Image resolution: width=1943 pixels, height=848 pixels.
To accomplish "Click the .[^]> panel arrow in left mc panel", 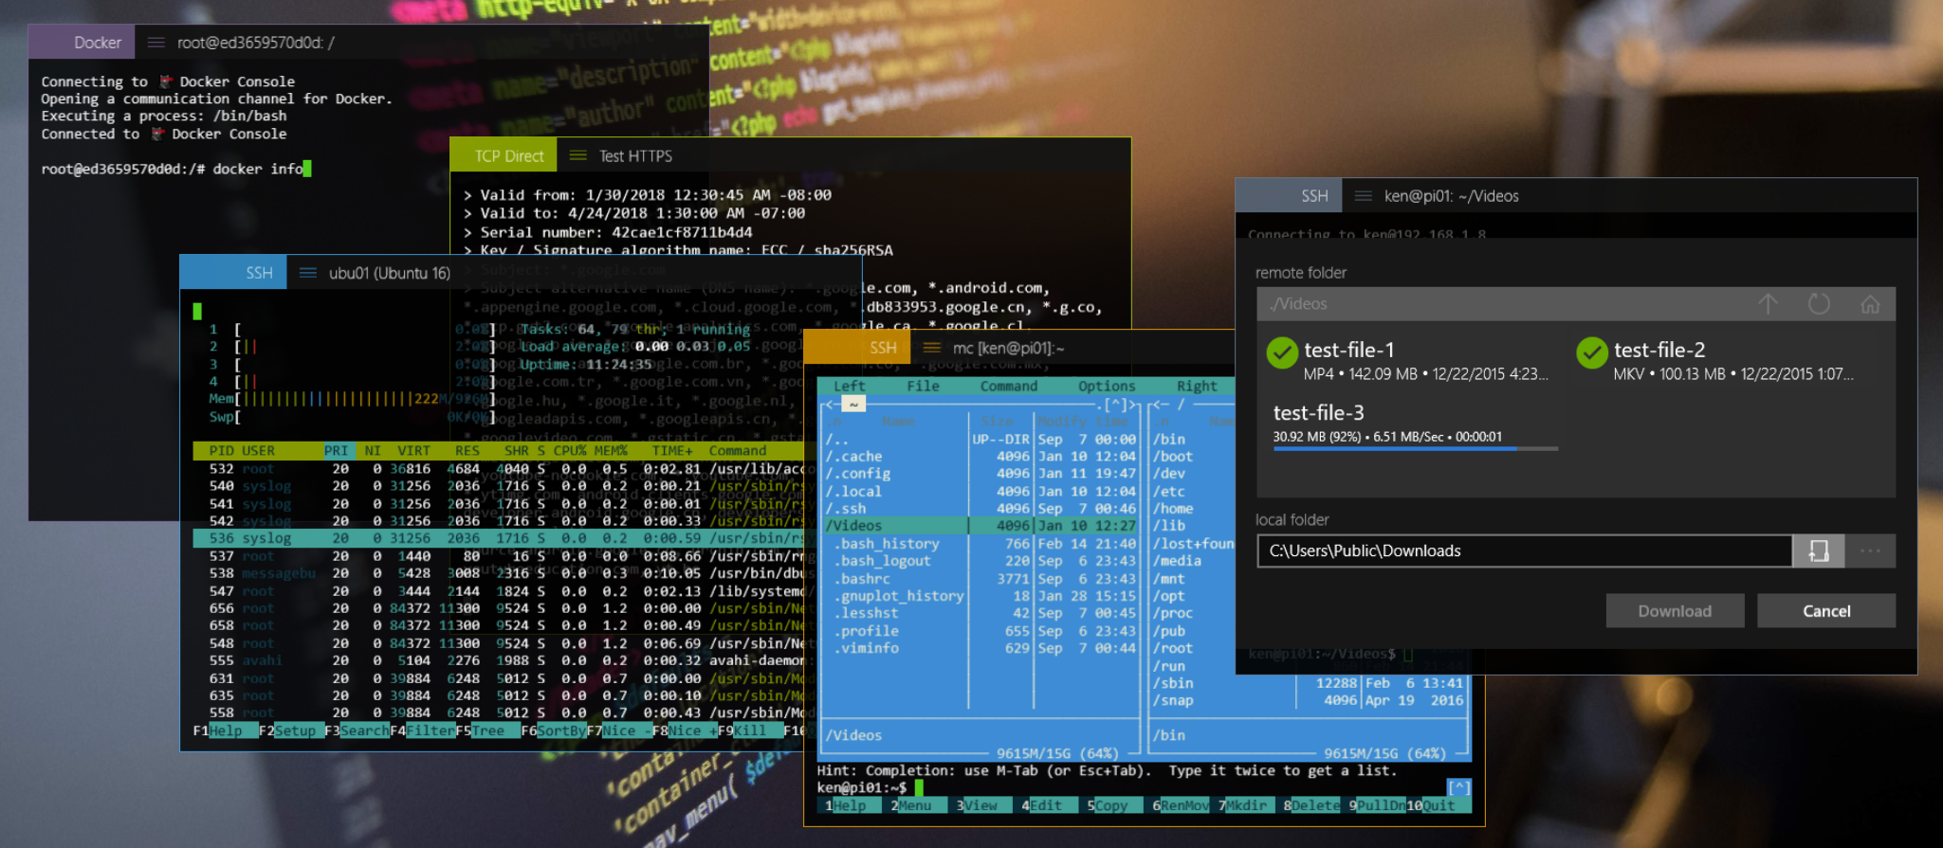I will [x=1116, y=405].
